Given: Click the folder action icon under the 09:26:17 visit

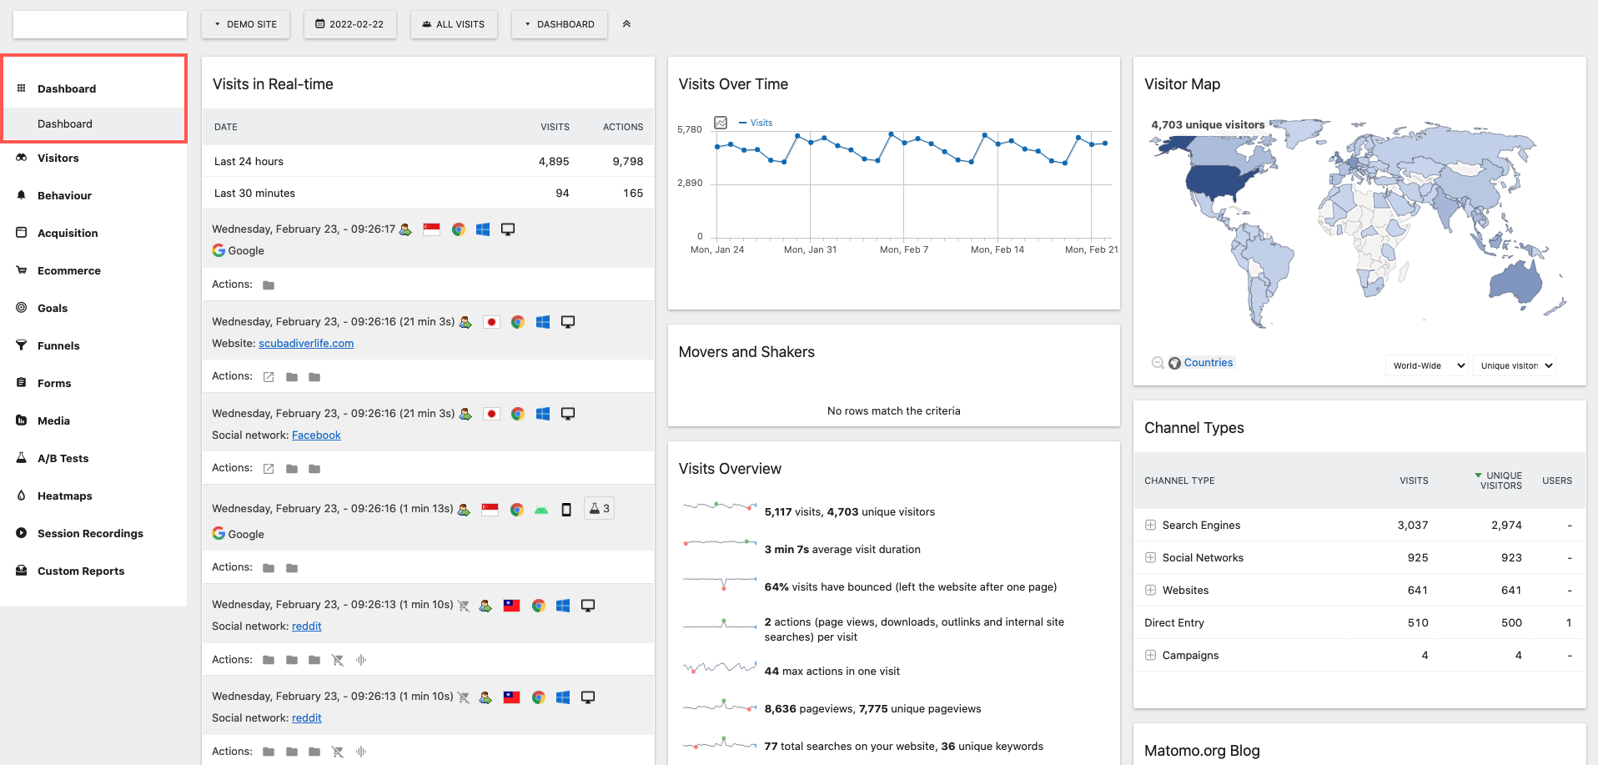Looking at the screenshot, I should [x=269, y=285].
